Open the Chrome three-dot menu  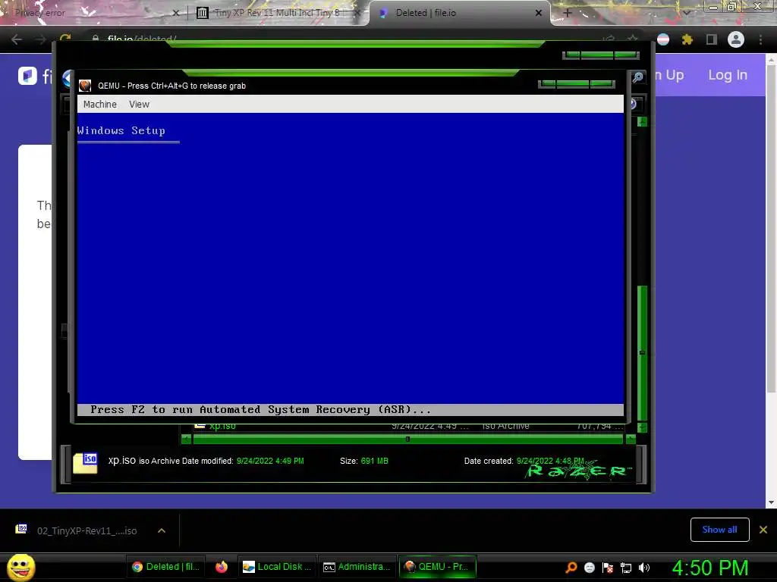(760, 39)
